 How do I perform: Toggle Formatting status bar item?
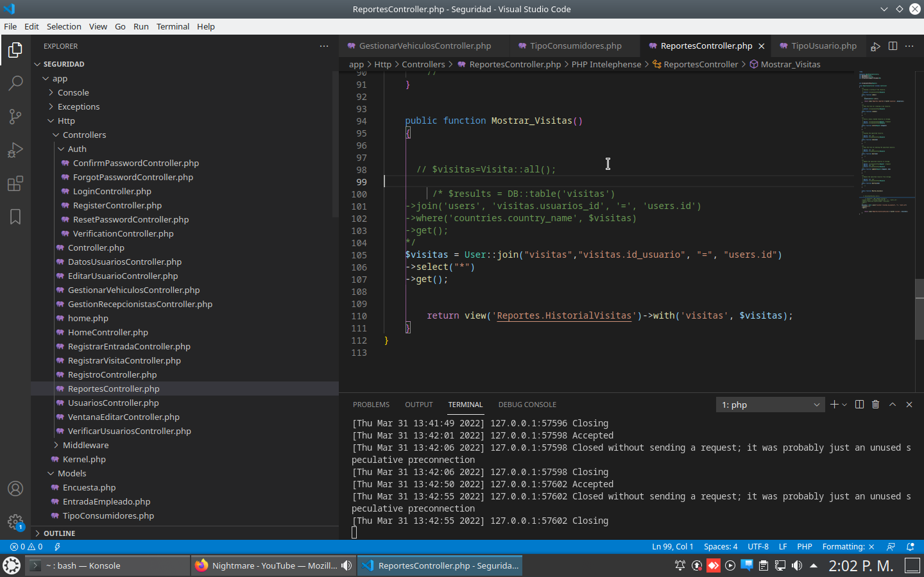coord(848,547)
